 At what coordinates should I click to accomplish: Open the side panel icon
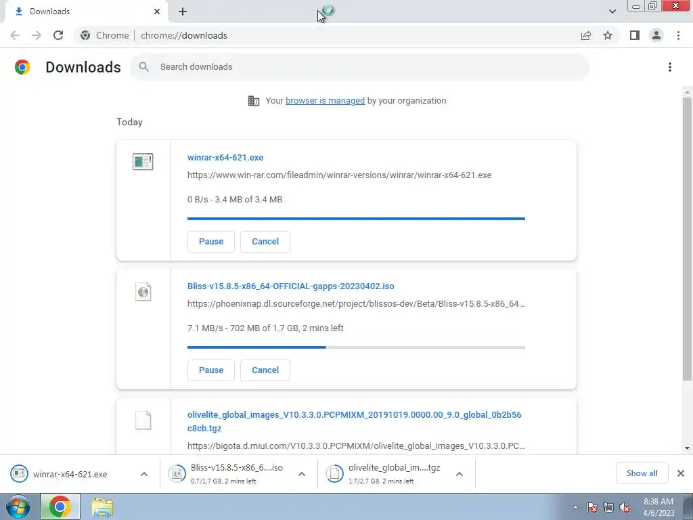635,35
